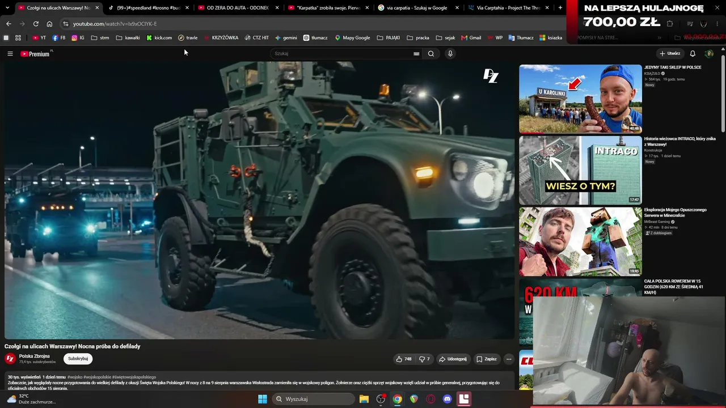Open weather widget showing 32°C

(31, 399)
